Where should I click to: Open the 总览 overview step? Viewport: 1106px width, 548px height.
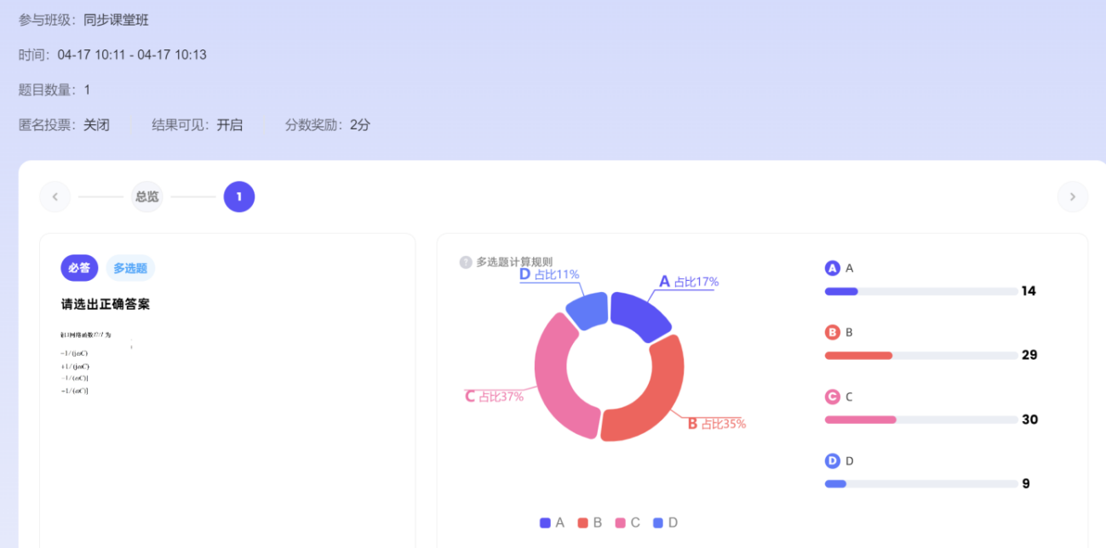[x=146, y=197]
